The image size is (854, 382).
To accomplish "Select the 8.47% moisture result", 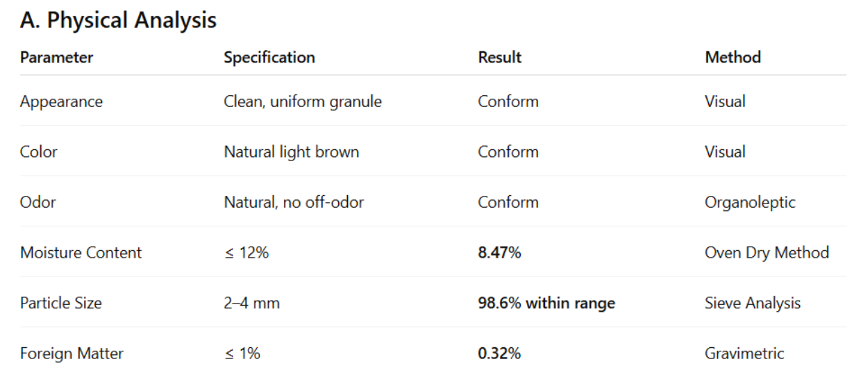I will click(x=499, y=253).
